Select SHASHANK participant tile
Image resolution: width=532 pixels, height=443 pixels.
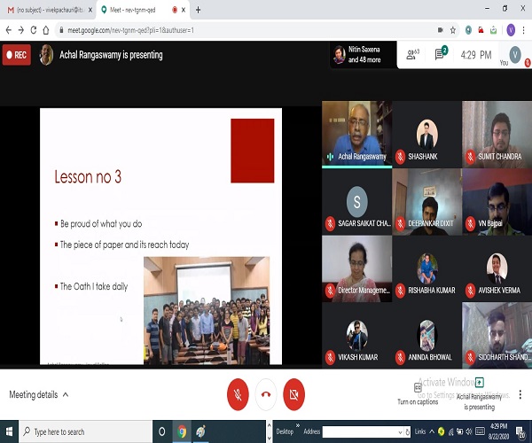tap(426, 134)
